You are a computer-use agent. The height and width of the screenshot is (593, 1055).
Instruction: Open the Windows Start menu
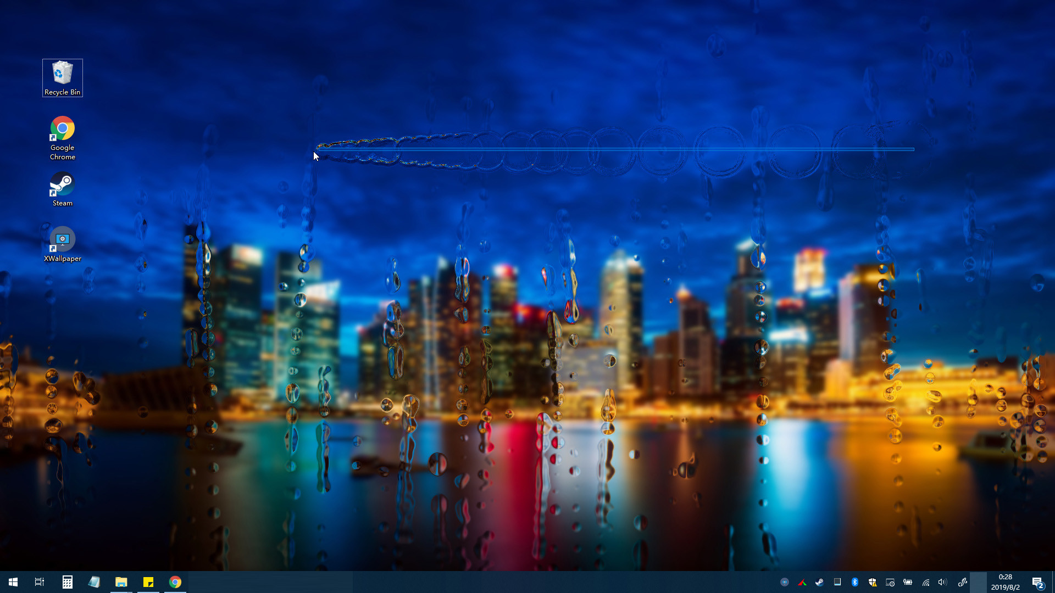click(13, 582)
